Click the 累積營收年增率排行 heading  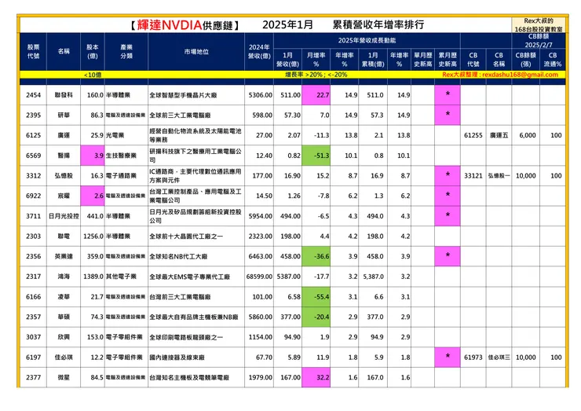pos(378,24)
